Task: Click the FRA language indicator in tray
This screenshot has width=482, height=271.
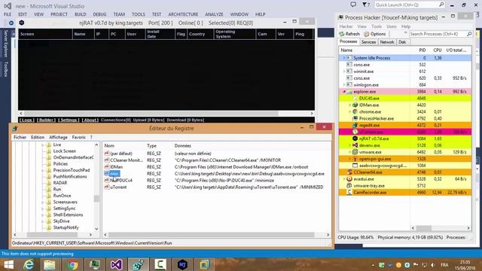Action: [444, 265]
